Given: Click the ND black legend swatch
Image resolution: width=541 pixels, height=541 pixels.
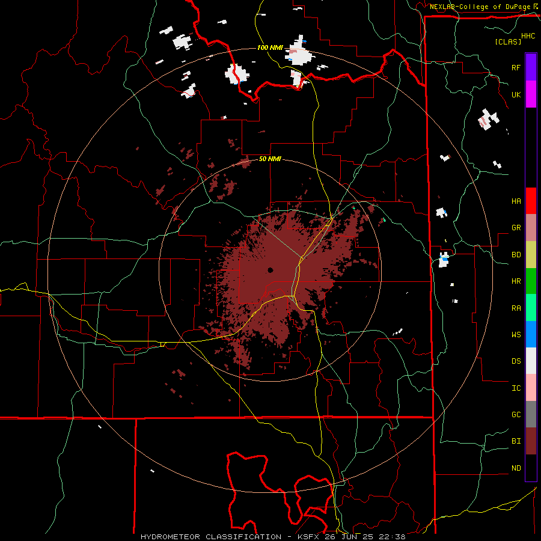Looking at the screenshot, I should coord(531,468).
